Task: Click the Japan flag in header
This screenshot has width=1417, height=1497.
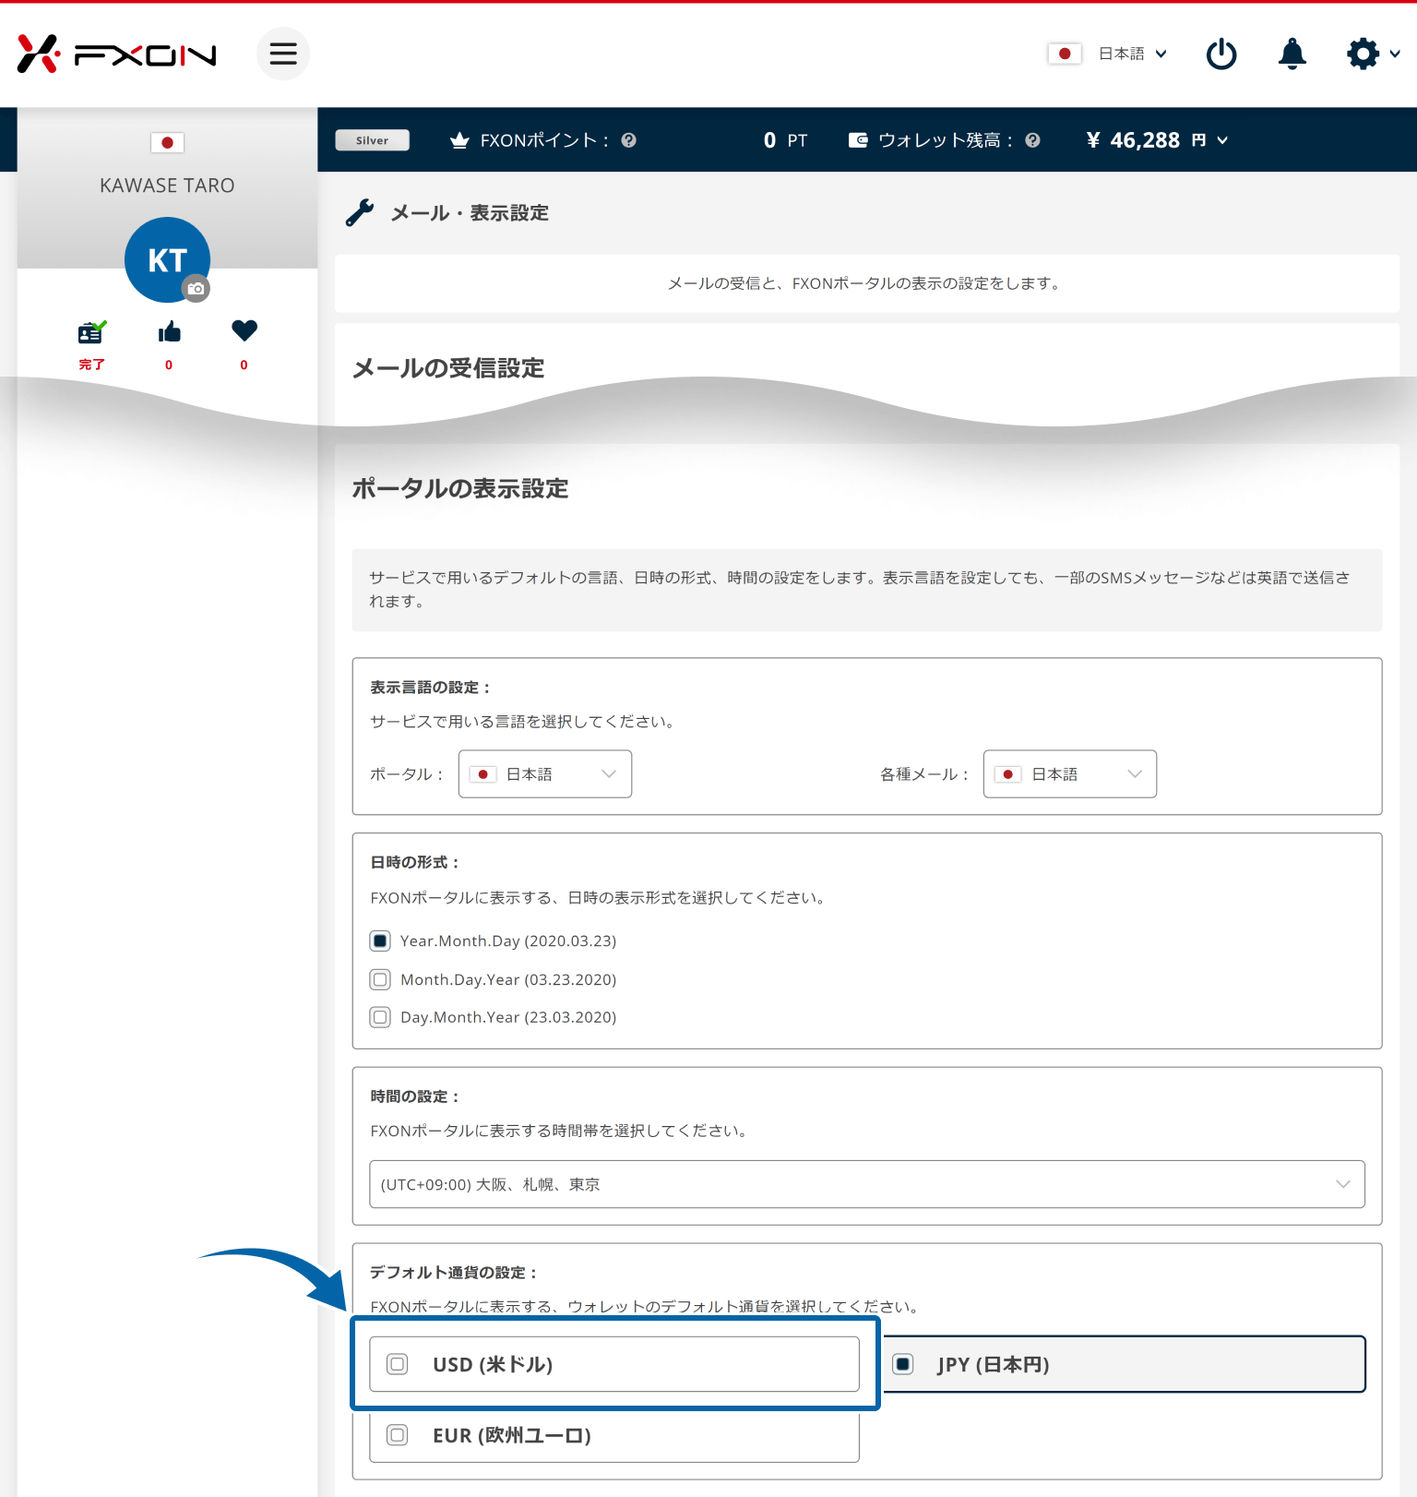Action: 1065,54
